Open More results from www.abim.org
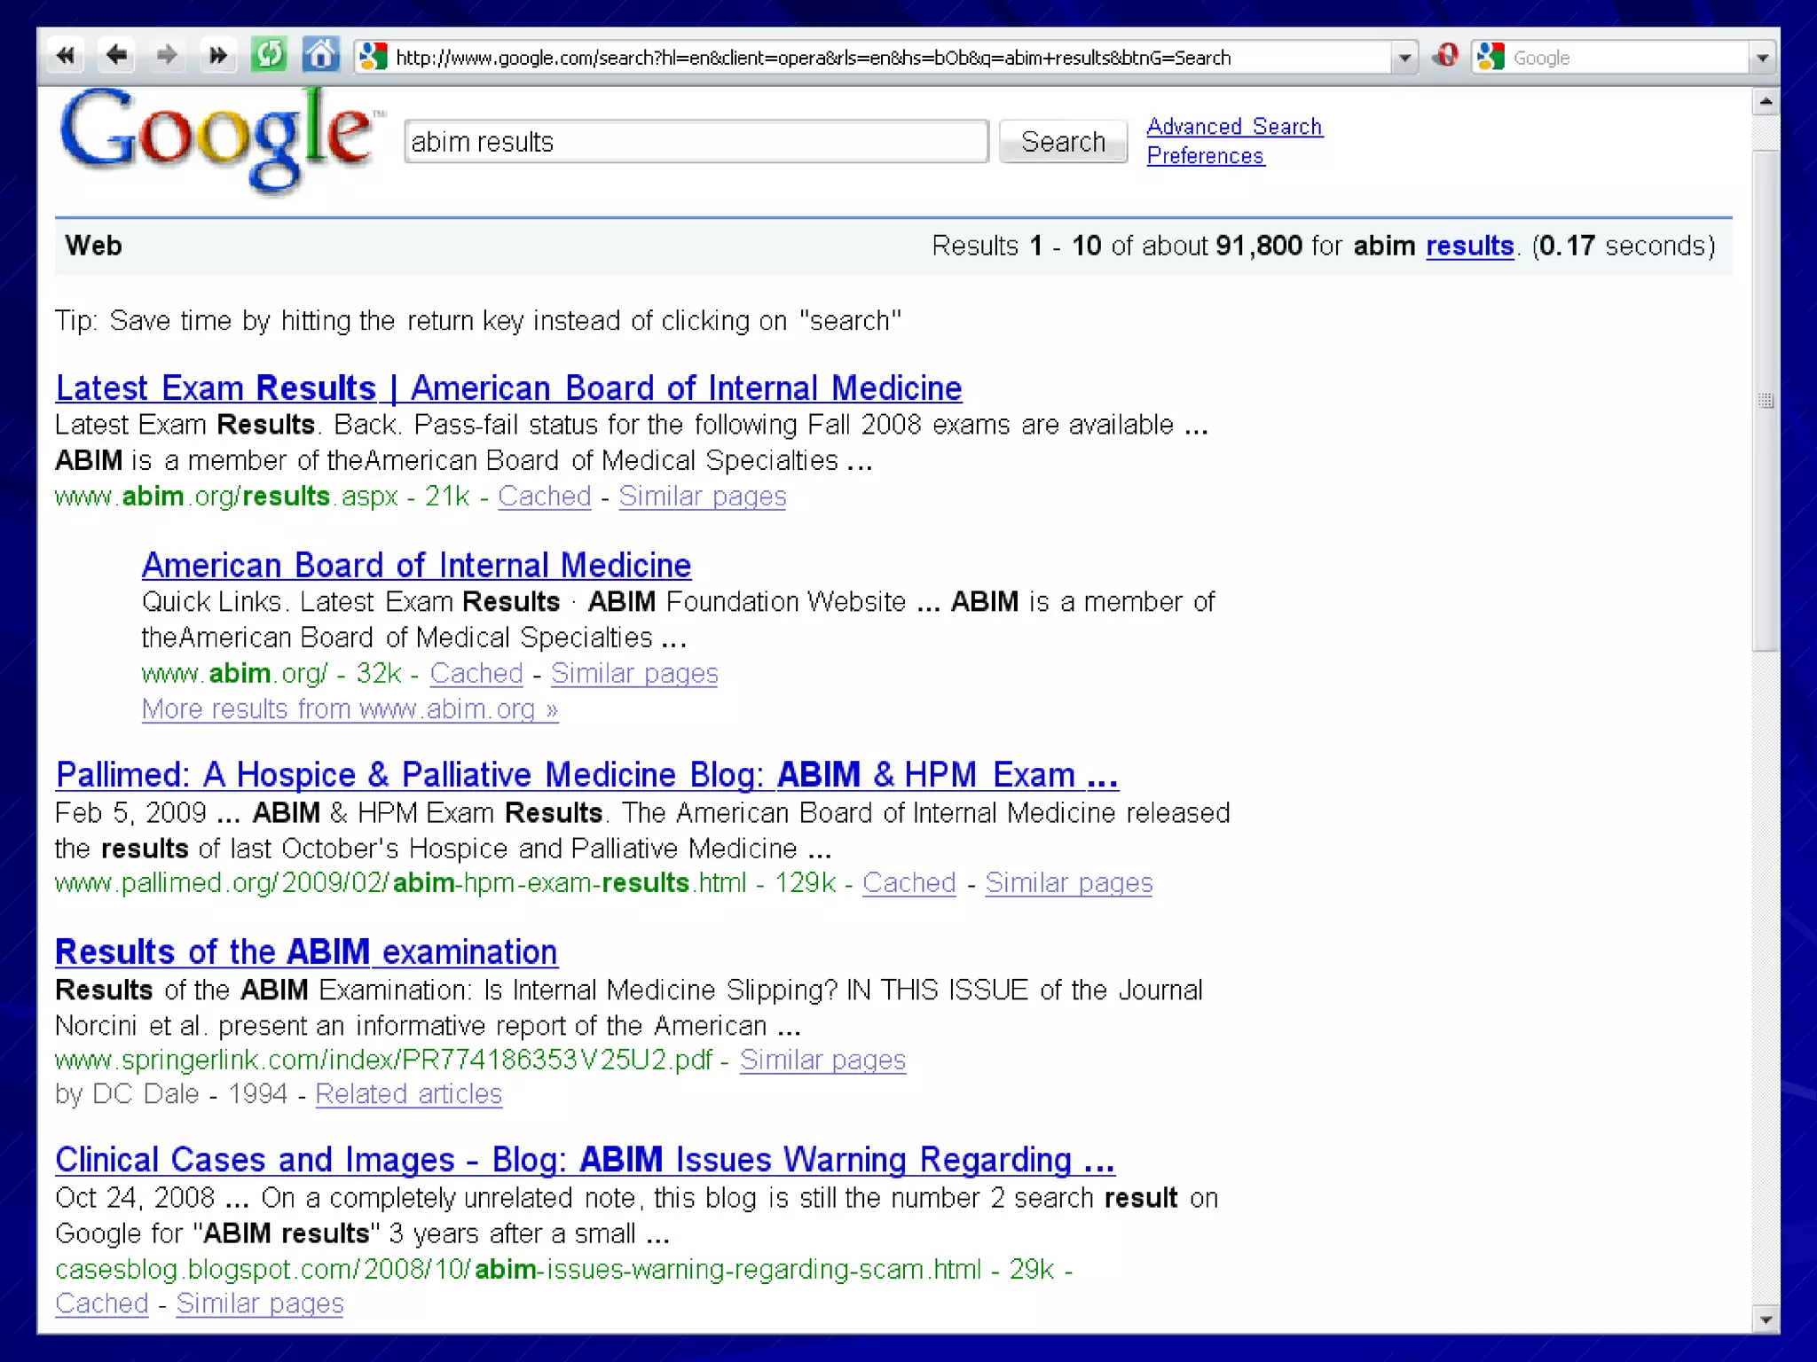Viewport: 1817px width, 1362px height. [350, 709]
